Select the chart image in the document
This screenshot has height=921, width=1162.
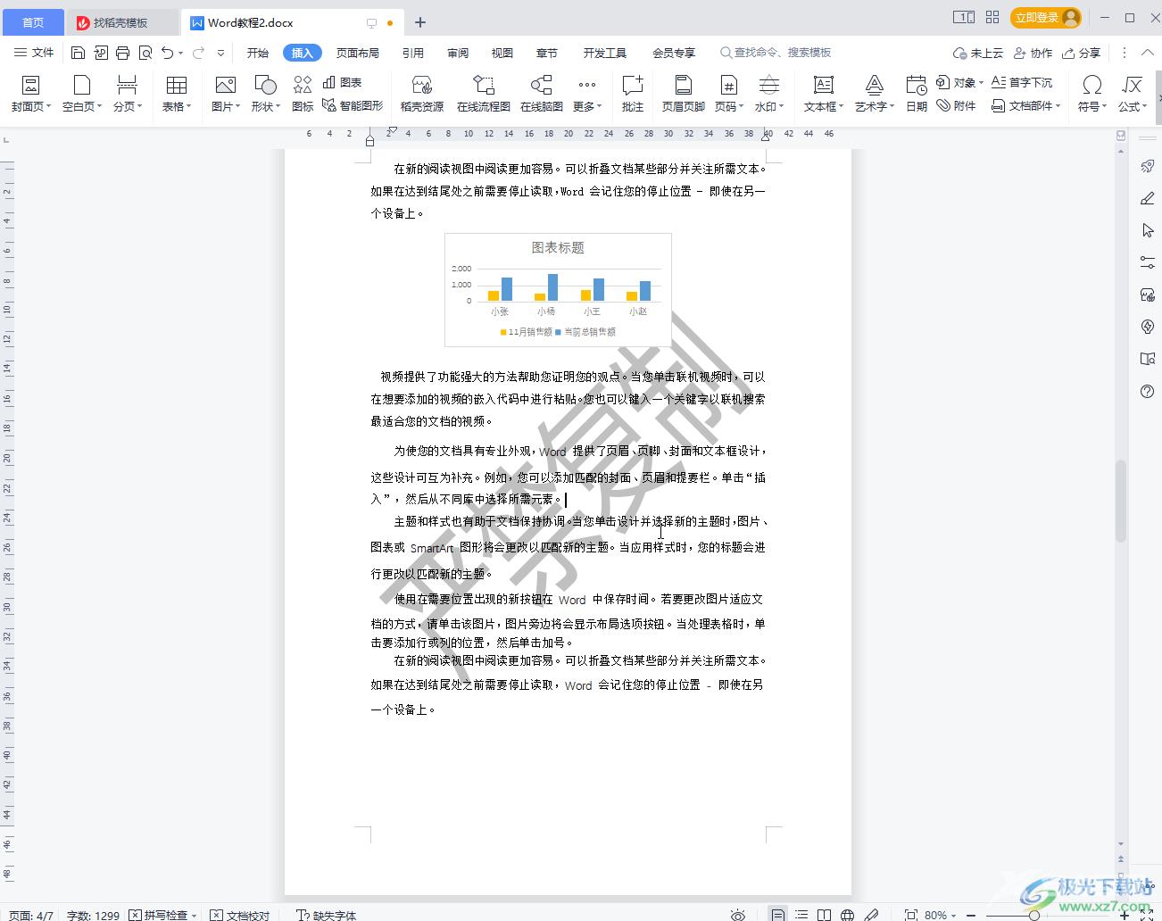coord(558,290)
